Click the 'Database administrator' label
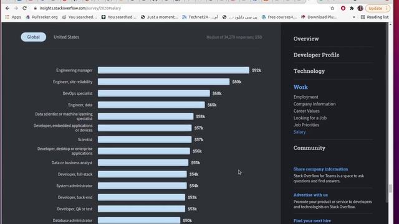 (72, 220)
